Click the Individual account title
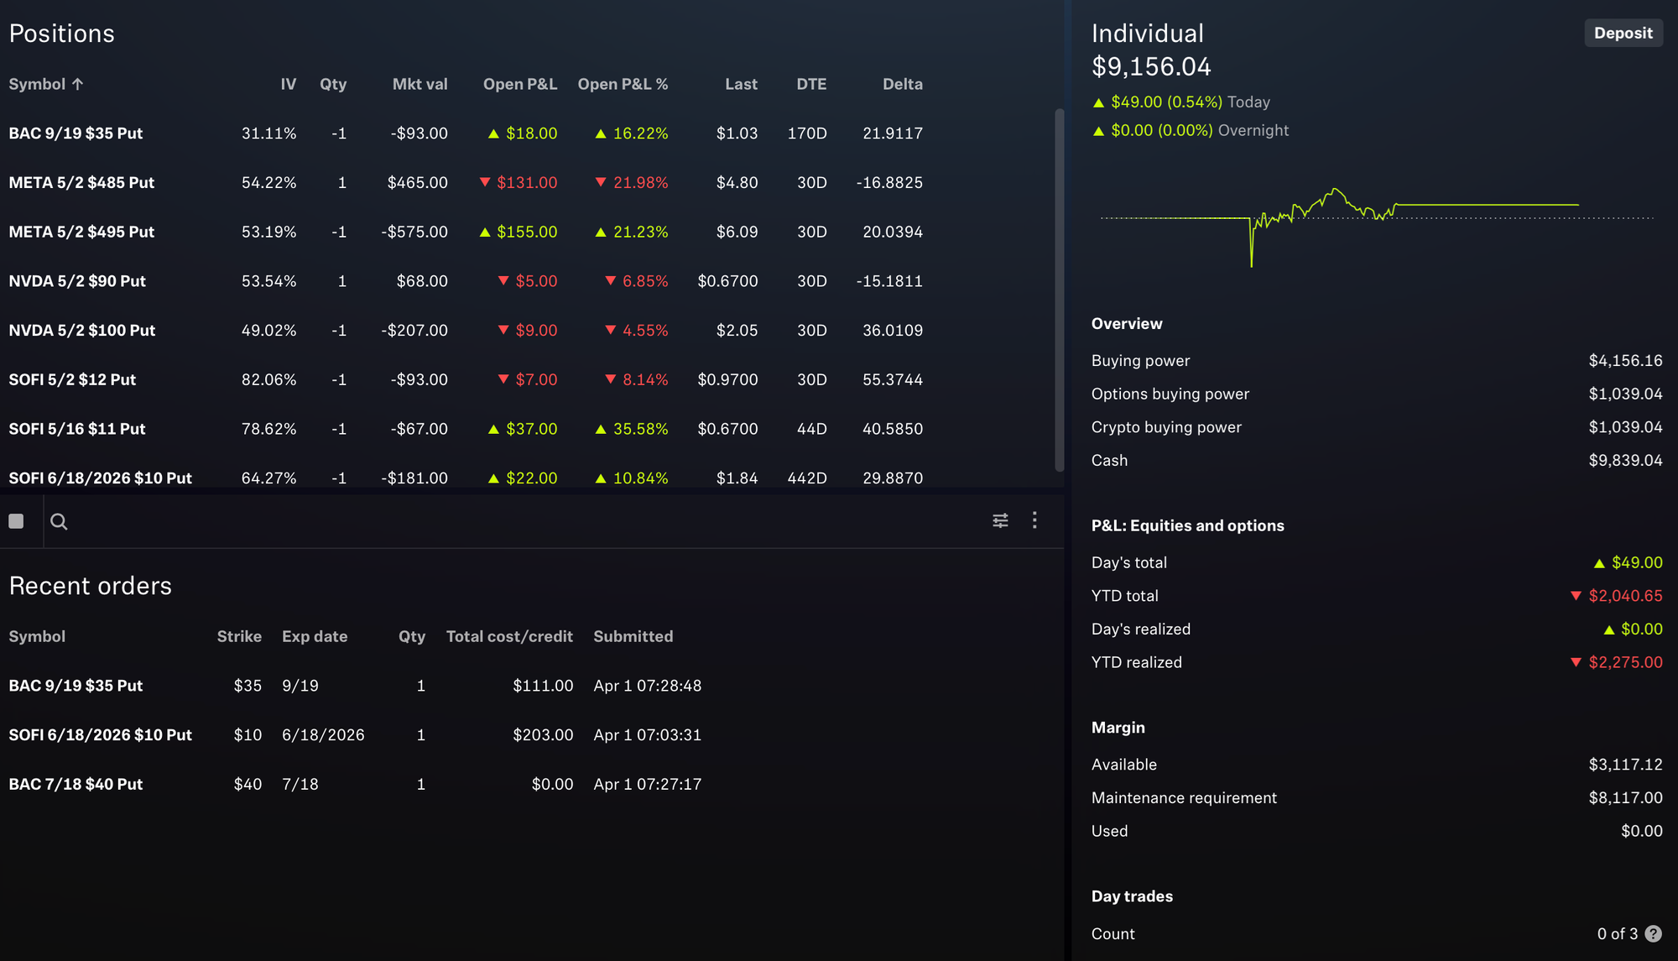The height and width of the screenshot is (961, 1678). point(1147,34)
